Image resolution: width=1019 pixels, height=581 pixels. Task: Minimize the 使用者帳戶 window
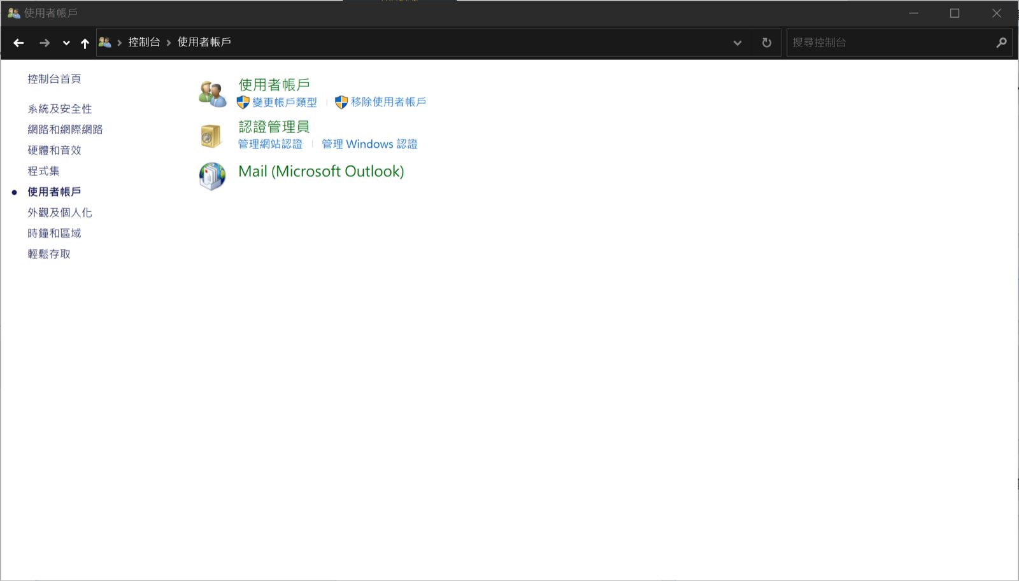[913, 13]
